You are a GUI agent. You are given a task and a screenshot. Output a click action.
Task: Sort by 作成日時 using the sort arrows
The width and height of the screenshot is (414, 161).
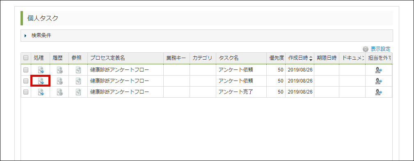[311, 58]
